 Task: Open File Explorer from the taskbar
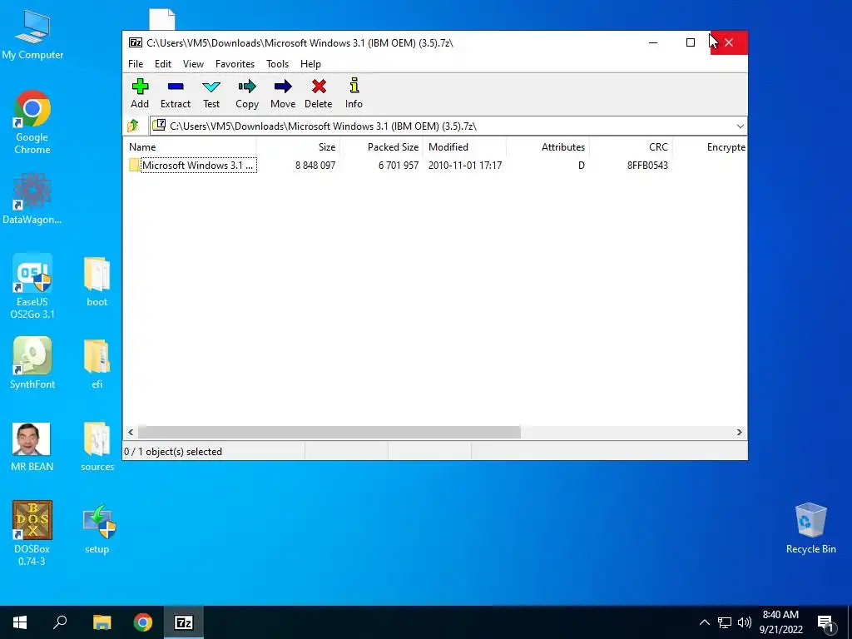[x=102, y=622]
